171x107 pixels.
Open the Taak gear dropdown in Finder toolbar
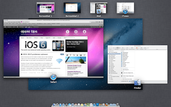145,48
